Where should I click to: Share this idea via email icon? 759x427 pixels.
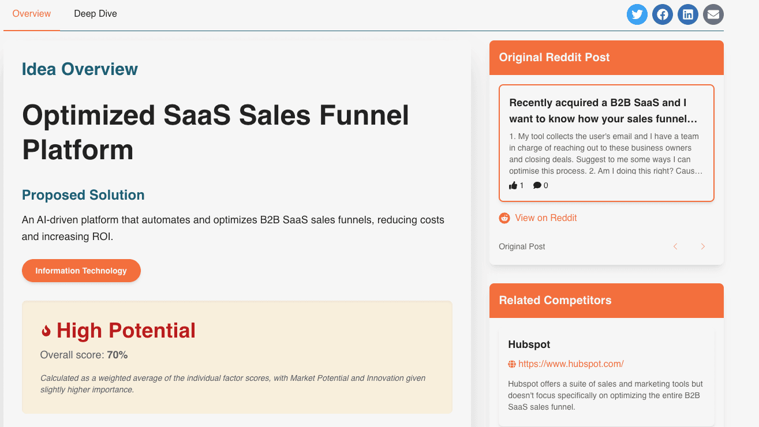click(x=713, y=14)
